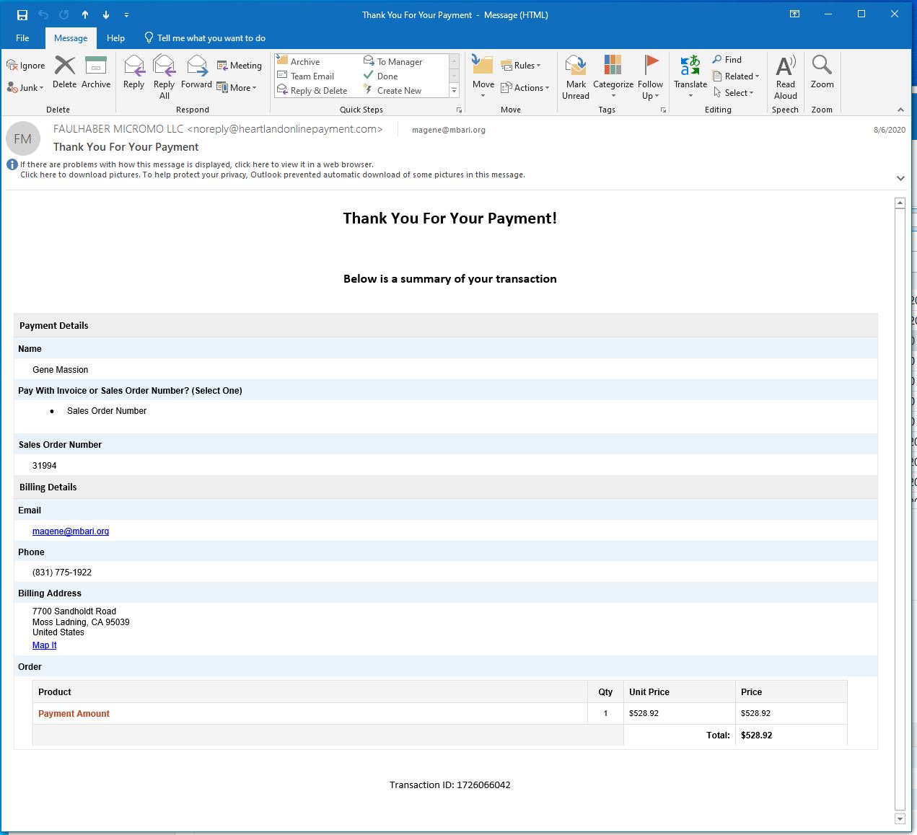917x835 pixels.
Task: Click recipient magene@mbari.org in header
Action: (449, 130)
